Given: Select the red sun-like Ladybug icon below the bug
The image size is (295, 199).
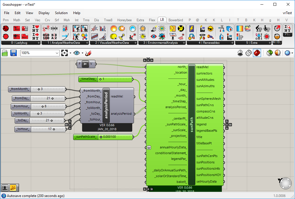Looking at the screenshot, I should tap(6, 37).
